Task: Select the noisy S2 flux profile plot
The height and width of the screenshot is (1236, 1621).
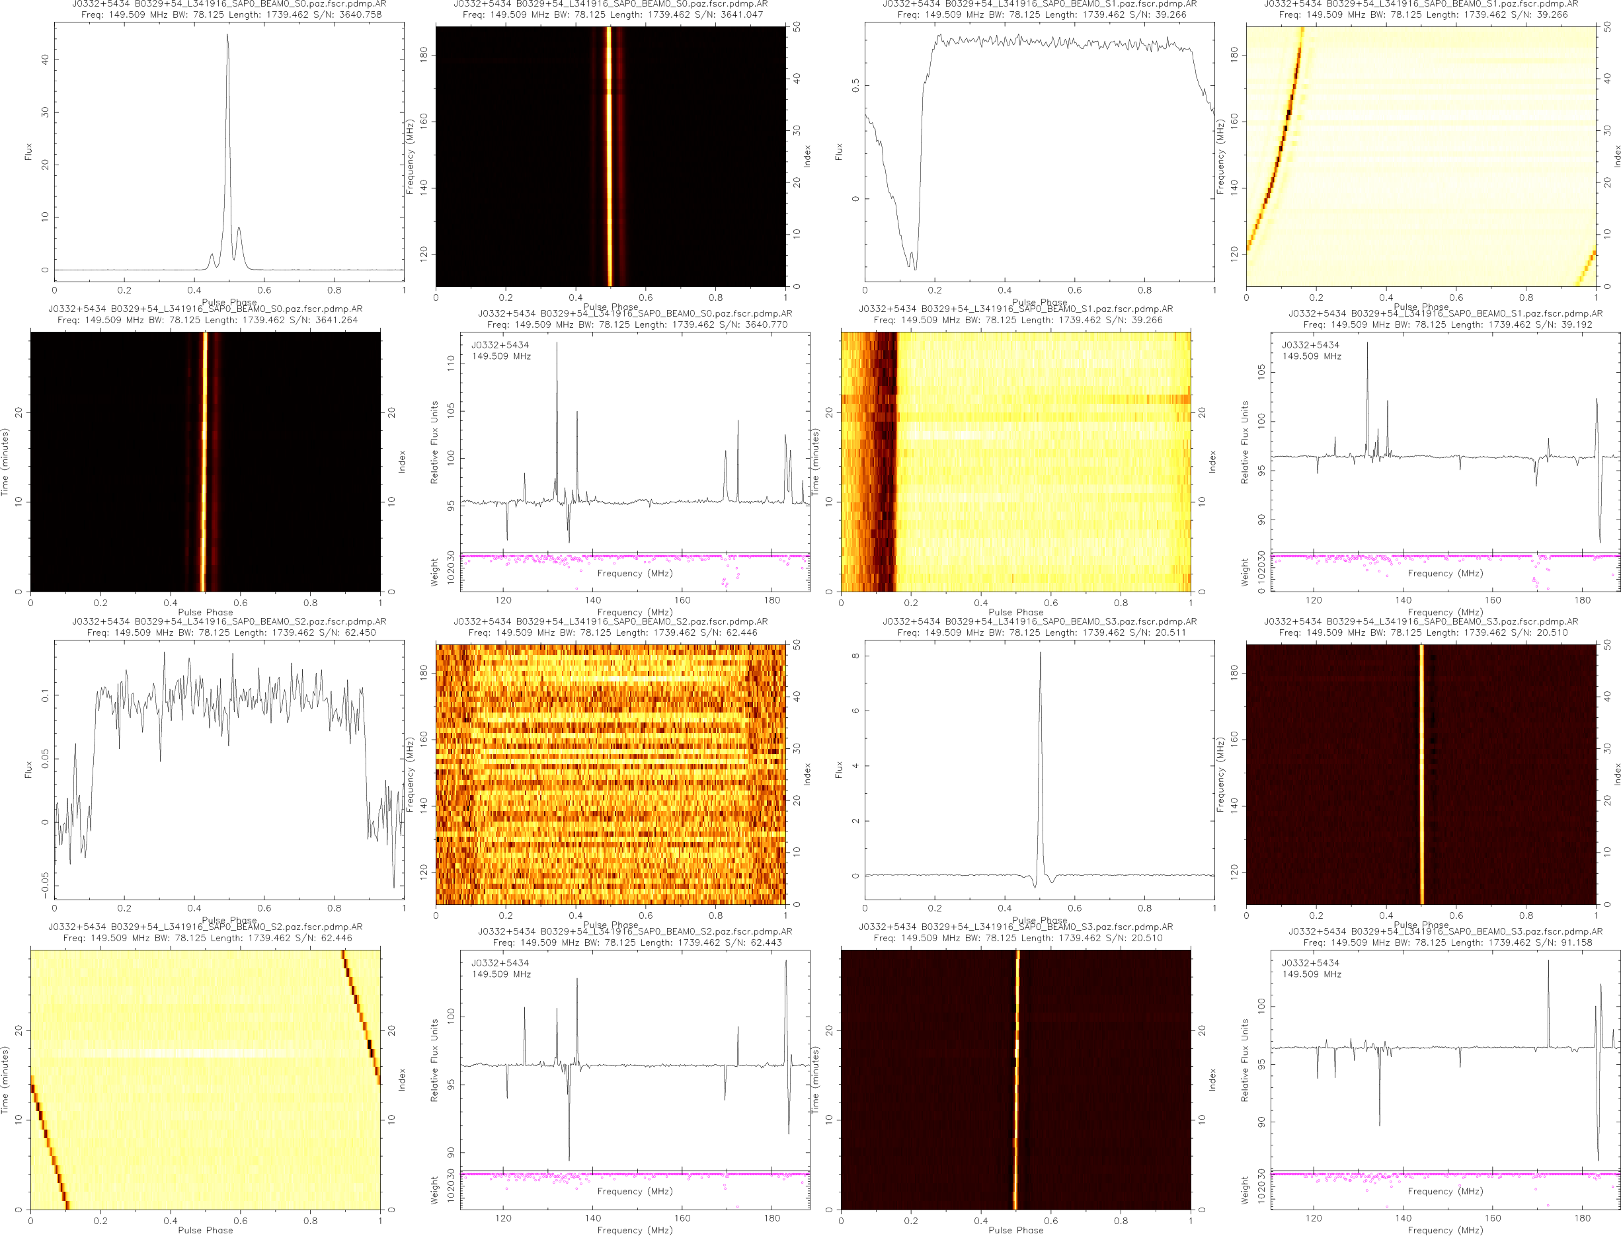Action: coord(229,769)
